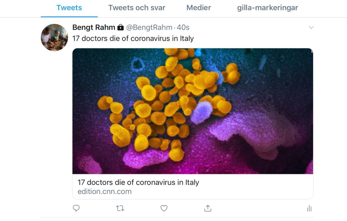Viewport: 347px width, 221px height.
Task: Click the 40s tweet timestamp
Action: 183,28
